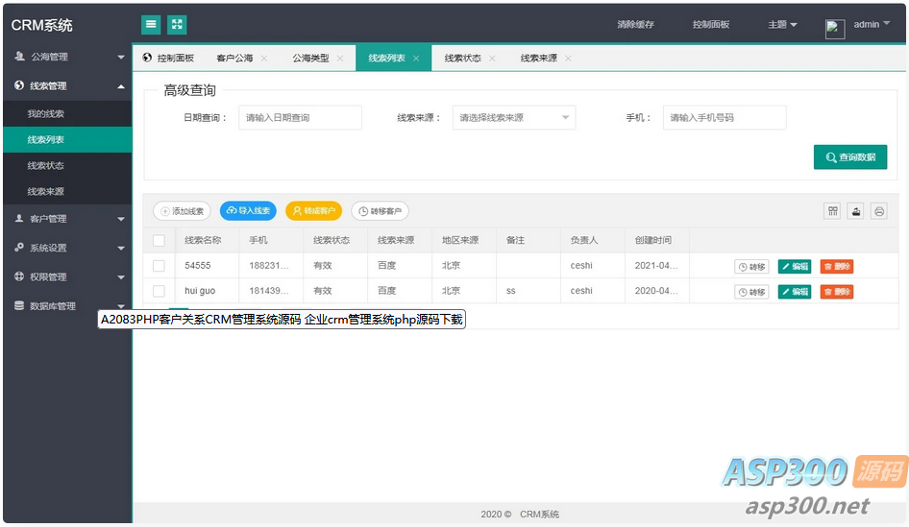This screenshot has width=909, height=527.
Task: Close the 线索列表 tab with X
Action: (x=416, y=59)
